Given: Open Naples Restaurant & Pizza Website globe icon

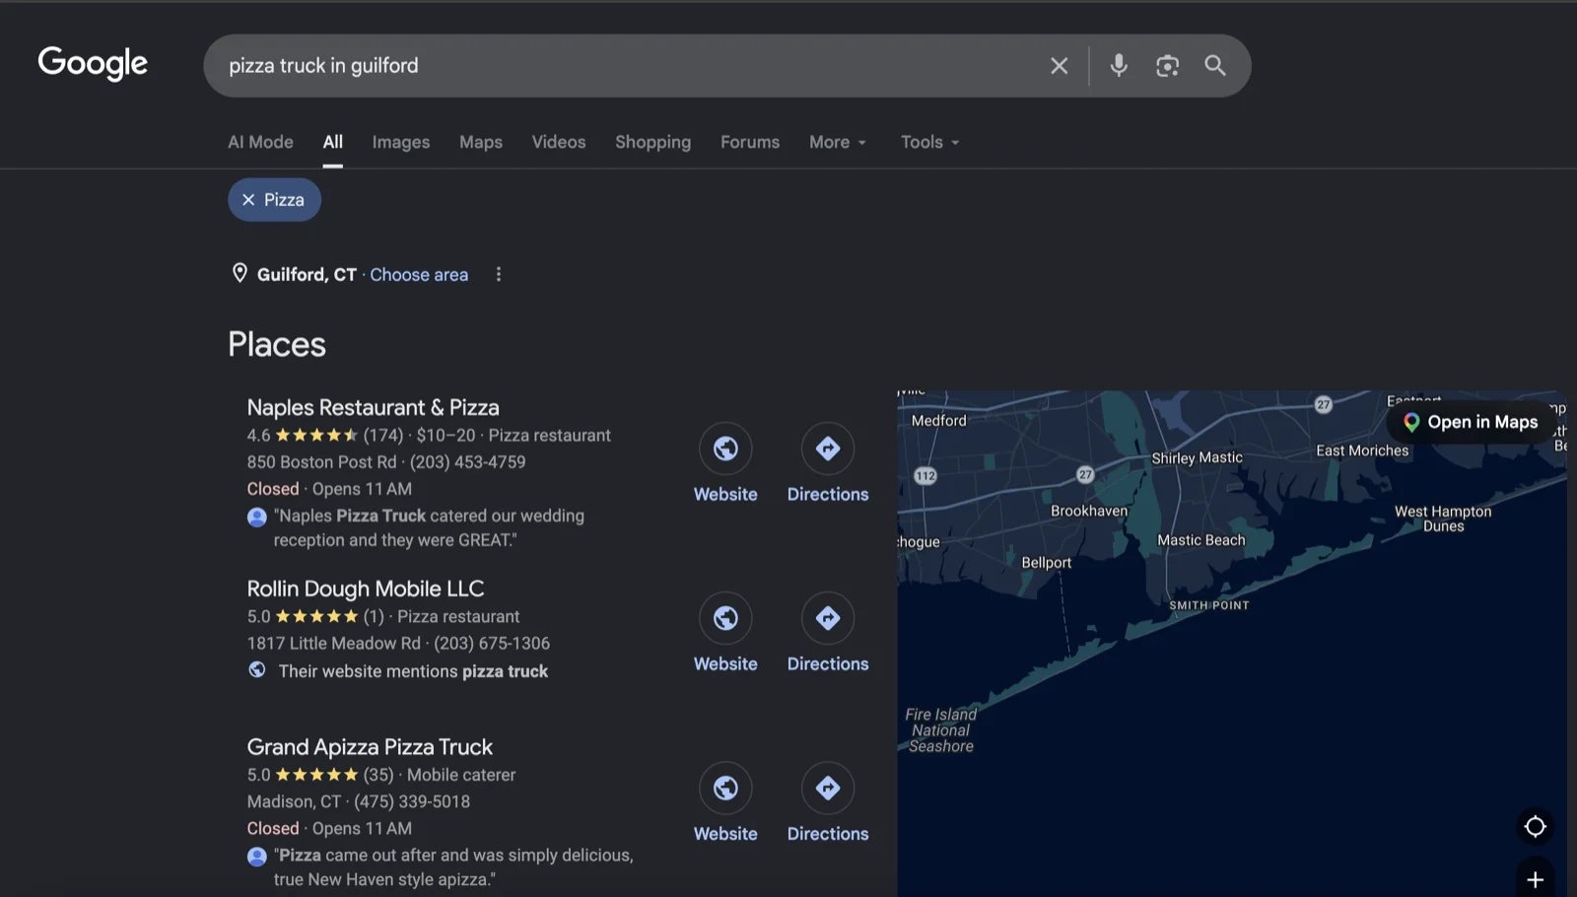Looking at the screenshot, I should pos(725,448).
